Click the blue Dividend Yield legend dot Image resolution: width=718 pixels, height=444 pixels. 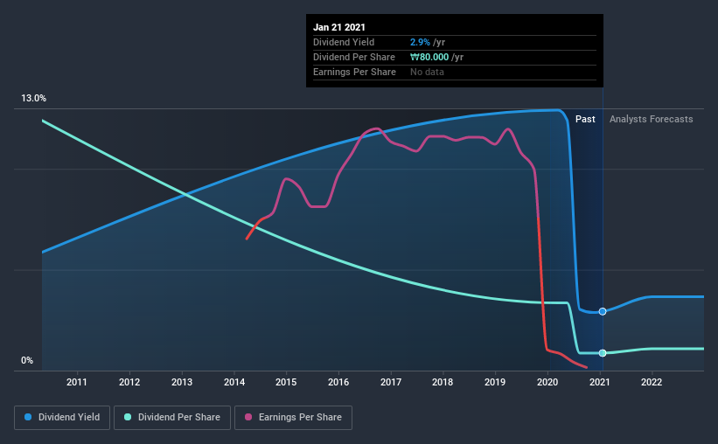[x=28, y=417]
